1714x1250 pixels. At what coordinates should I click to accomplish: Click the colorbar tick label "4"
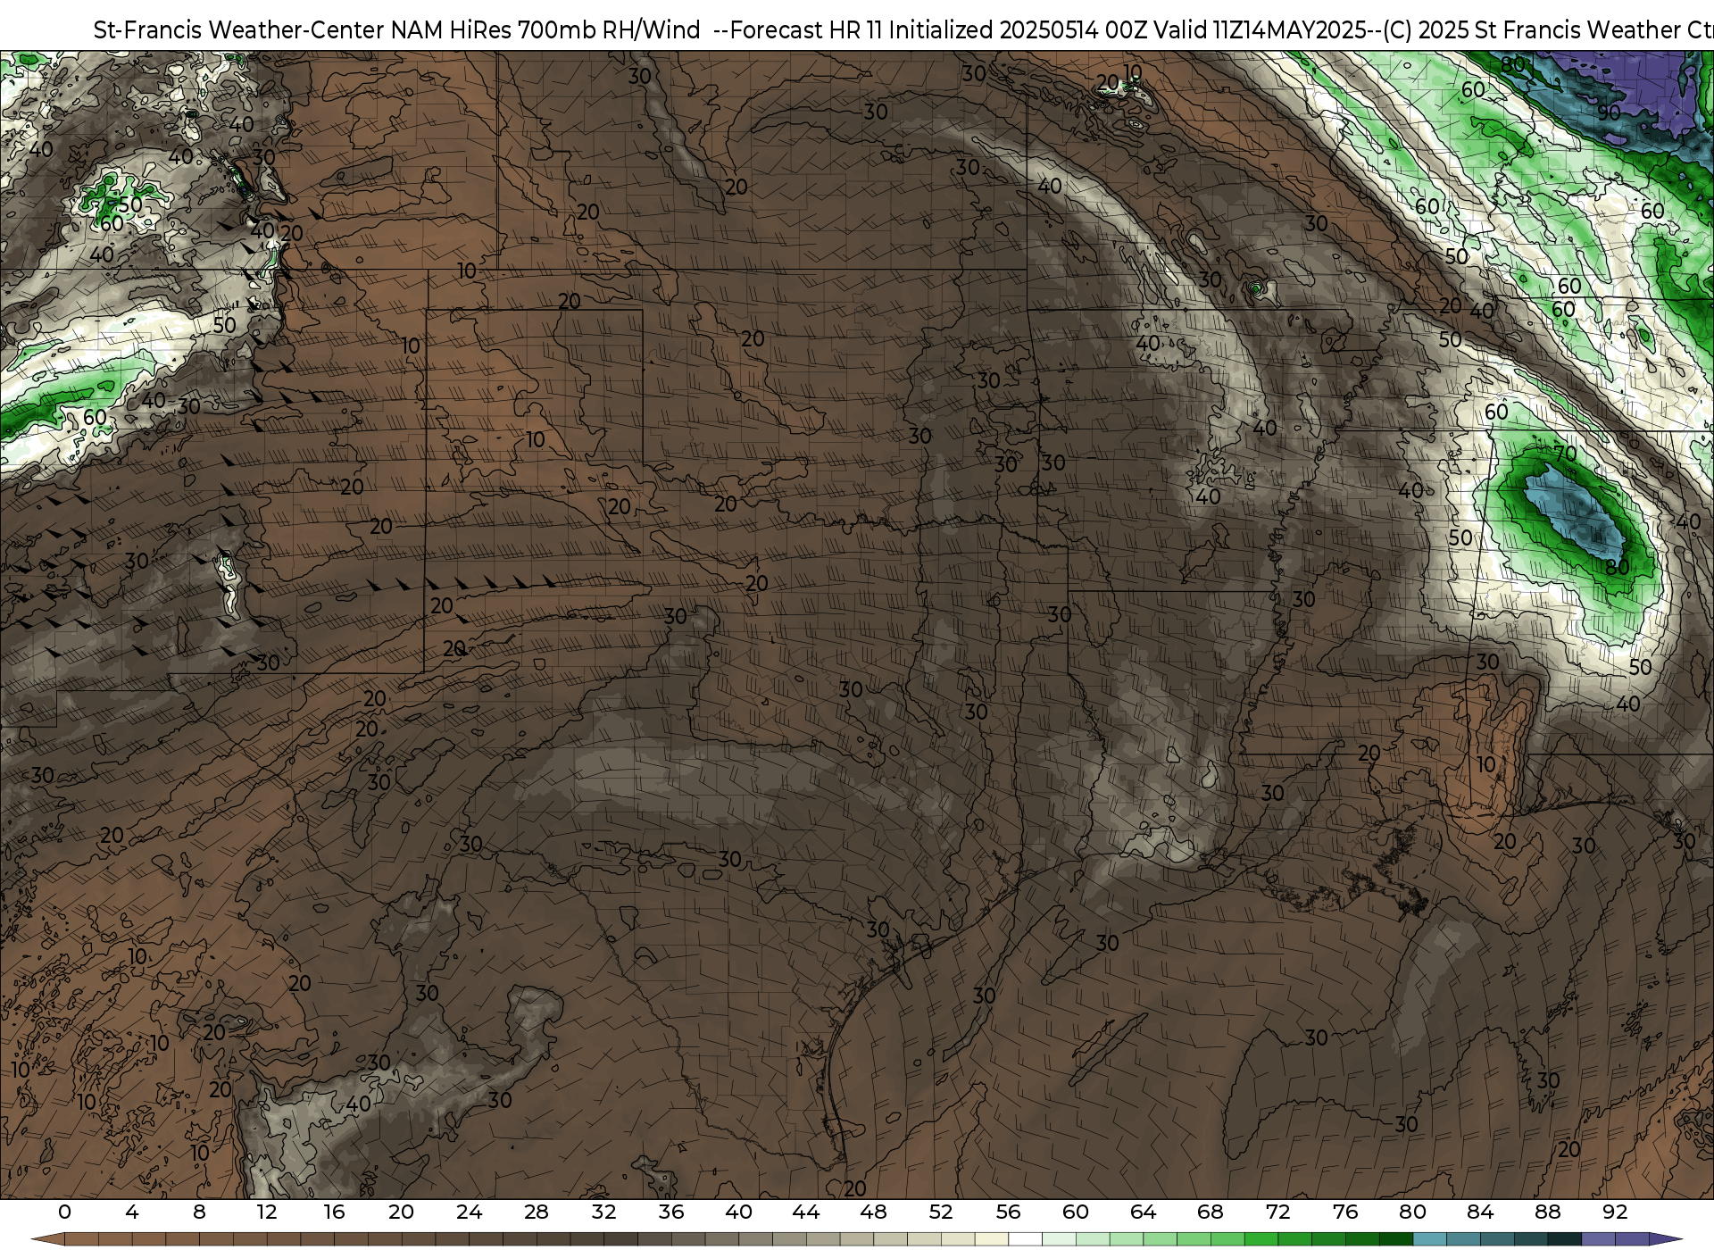[x=132, y=1212]
